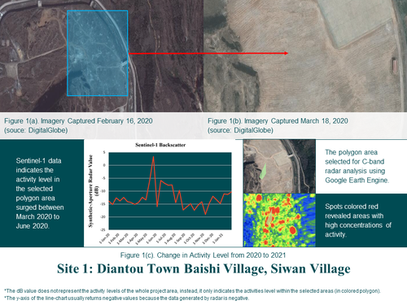Click the y-axis tick label '-20'
Viewport: 407px width, 305px height.
tap(103, 217)
